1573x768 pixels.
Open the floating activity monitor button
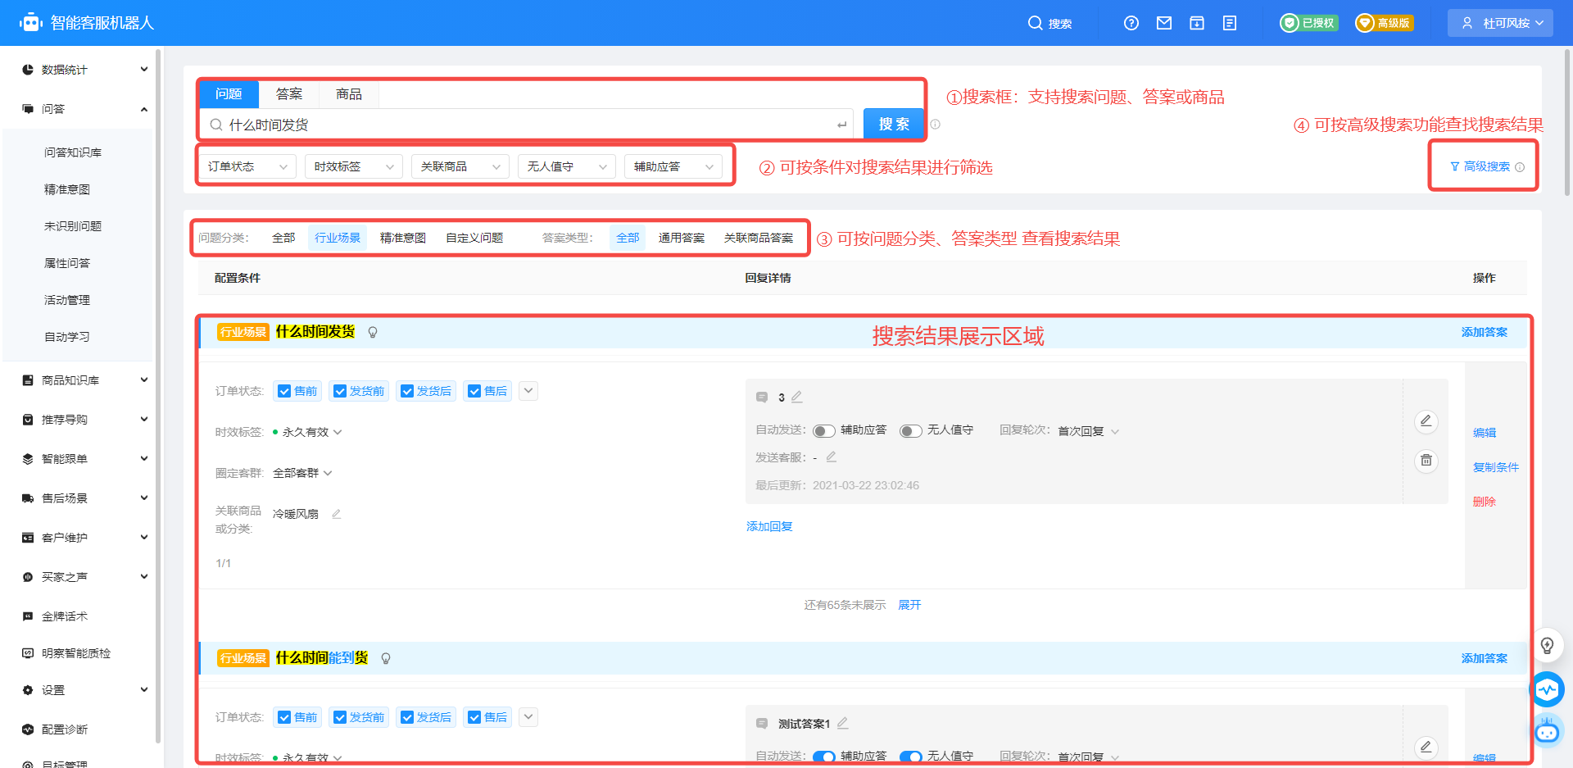(x=1547, y=689)
